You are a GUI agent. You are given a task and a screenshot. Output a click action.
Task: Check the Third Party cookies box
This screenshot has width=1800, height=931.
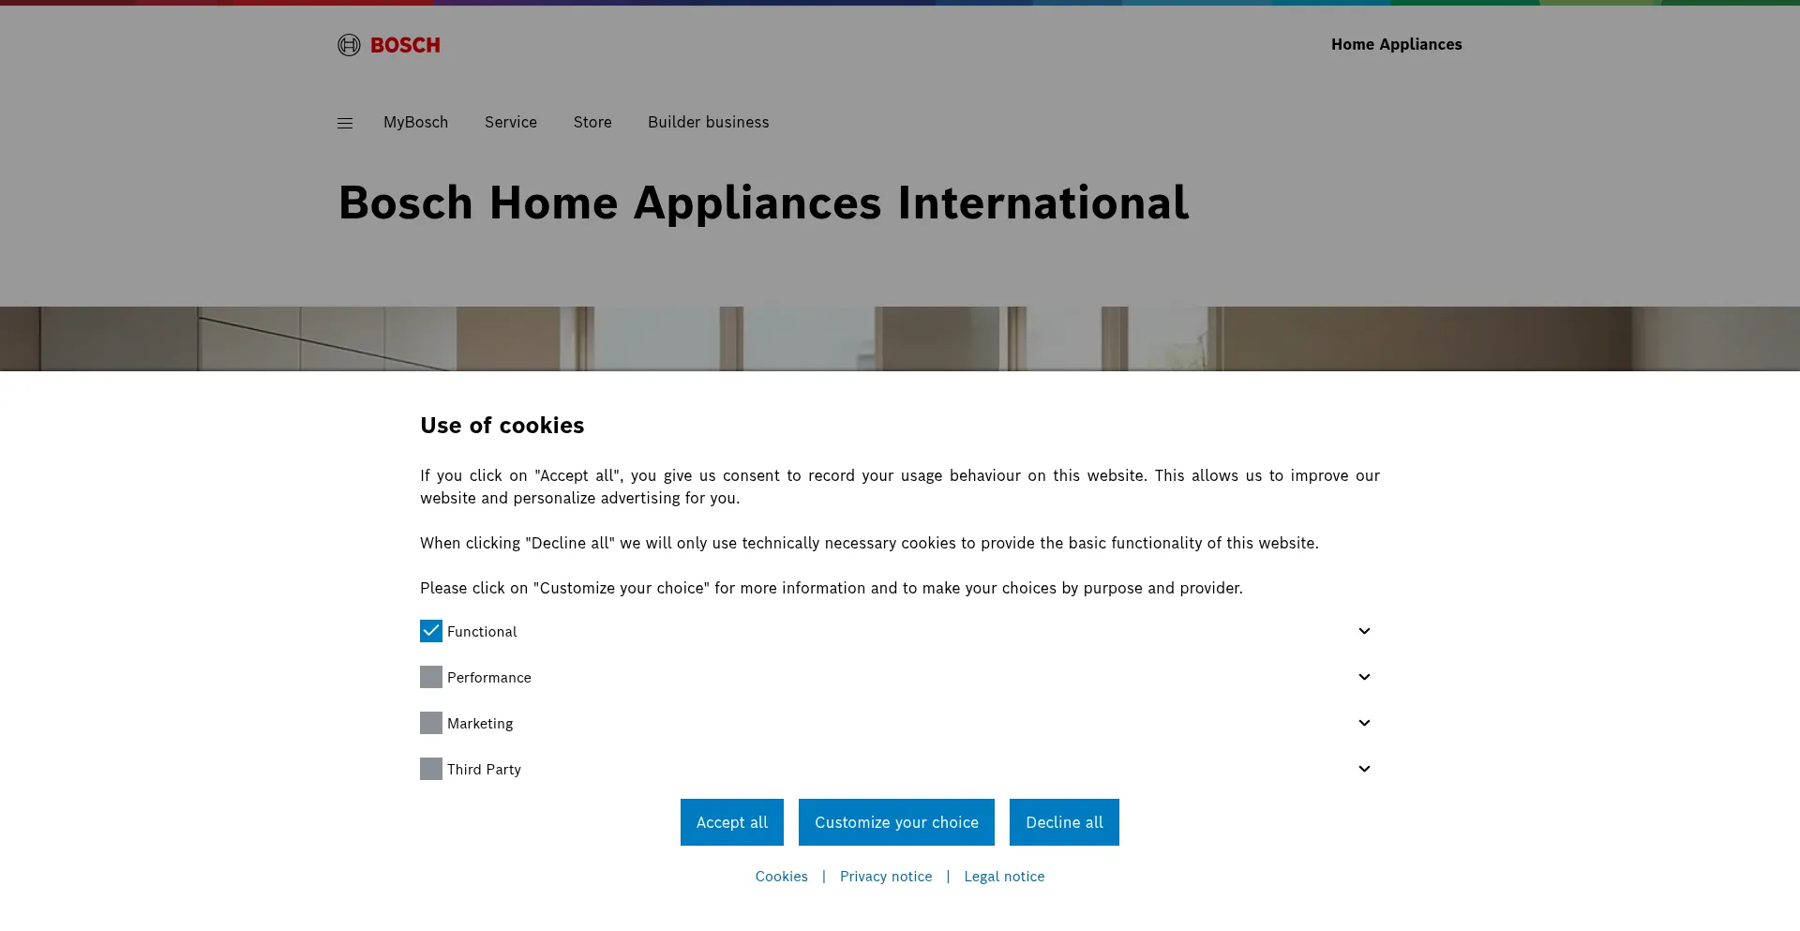pyautogui.click(x=430, y=769)
